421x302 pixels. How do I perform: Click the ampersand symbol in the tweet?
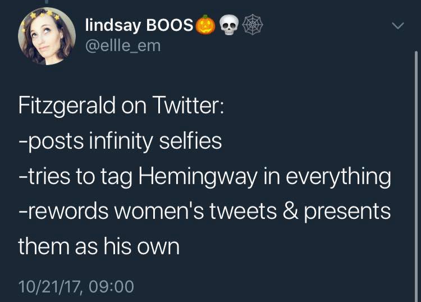click(x=290, y=211)
